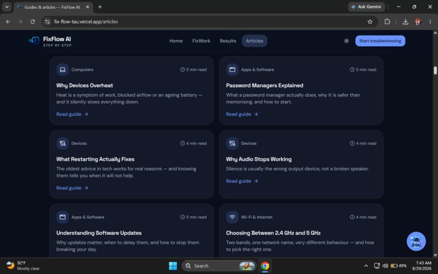Bookmark this page with the star icon
The image size is (438, 274).
click(x=370, y=22)
